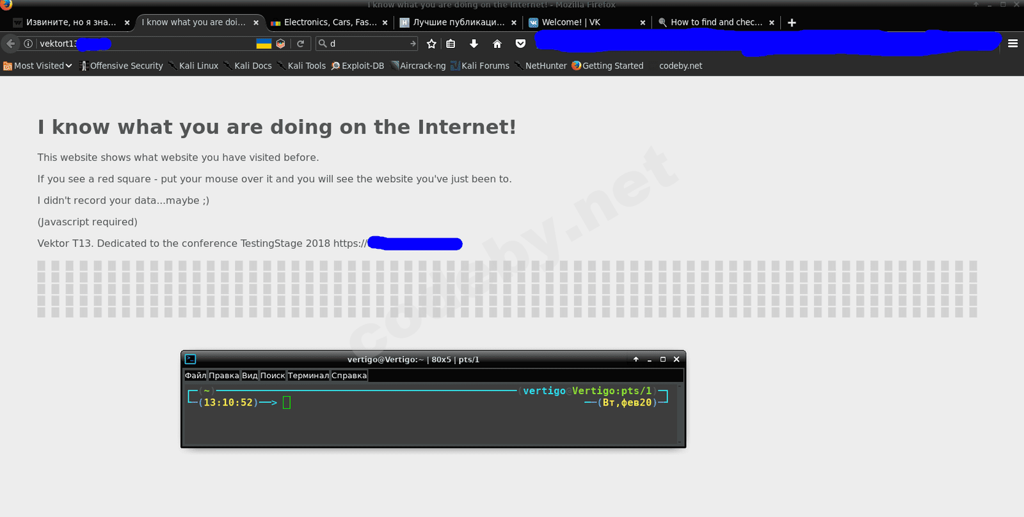The height and width of the screenshot is (517, 1024).
Task: Click the heading 'I know what you are doing on the Internet!'
Action: pyautogui.click(x=276, y=127)
